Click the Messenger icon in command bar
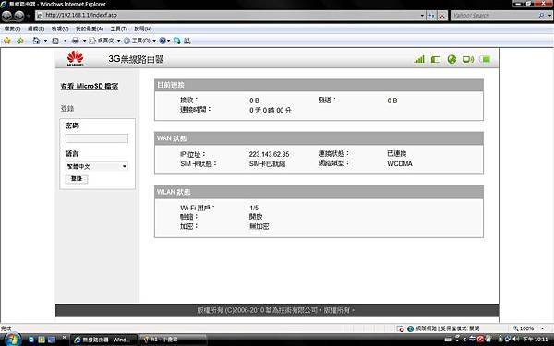 tap(177, 41)
